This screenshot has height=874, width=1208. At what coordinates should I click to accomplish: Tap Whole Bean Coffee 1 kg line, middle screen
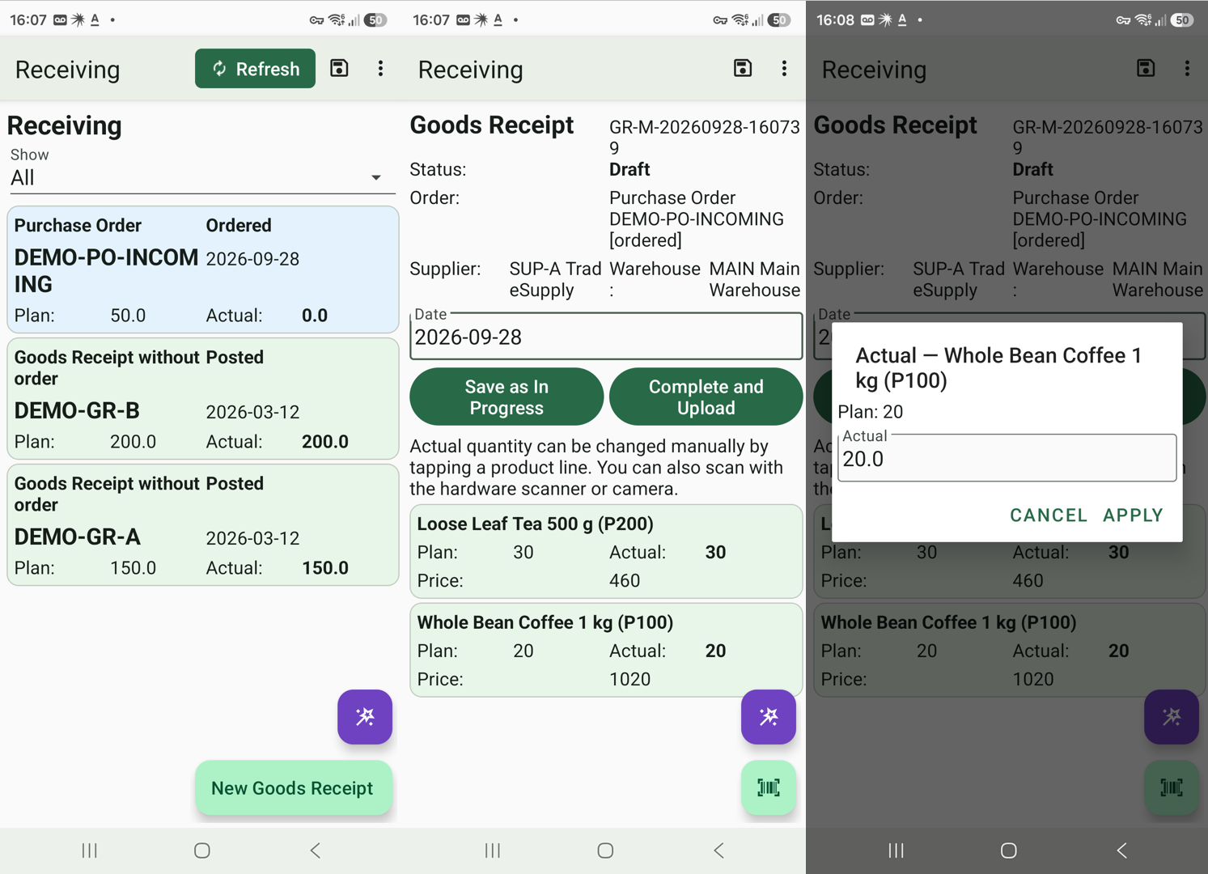click(606, 651)
